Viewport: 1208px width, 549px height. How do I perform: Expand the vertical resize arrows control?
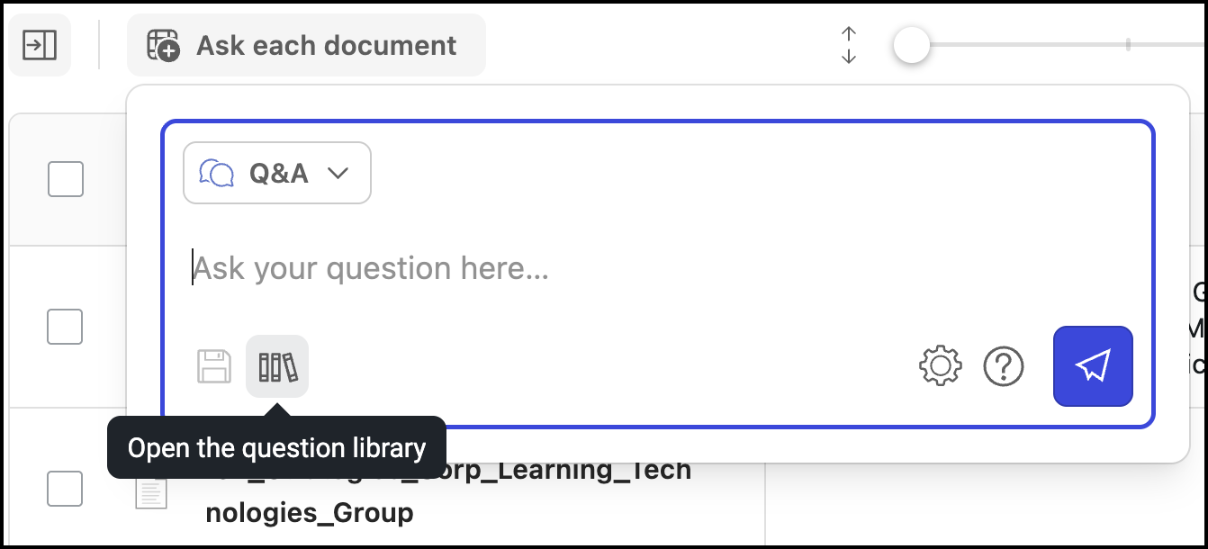point(847,44)
